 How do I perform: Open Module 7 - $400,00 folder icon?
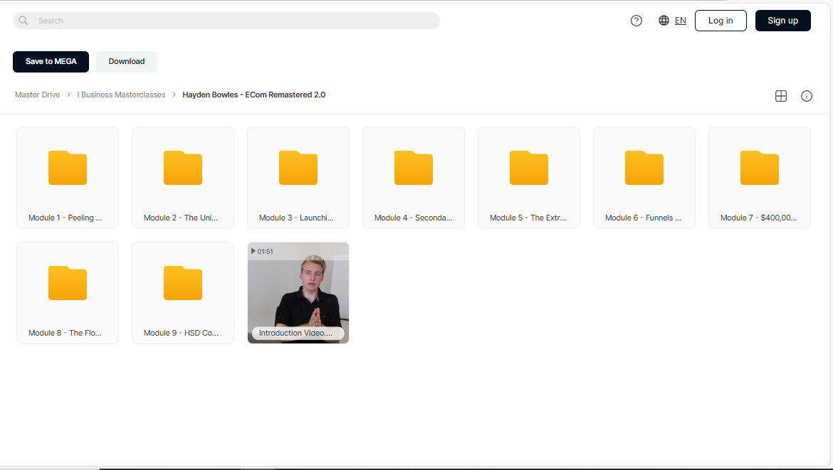click(759, 168)
